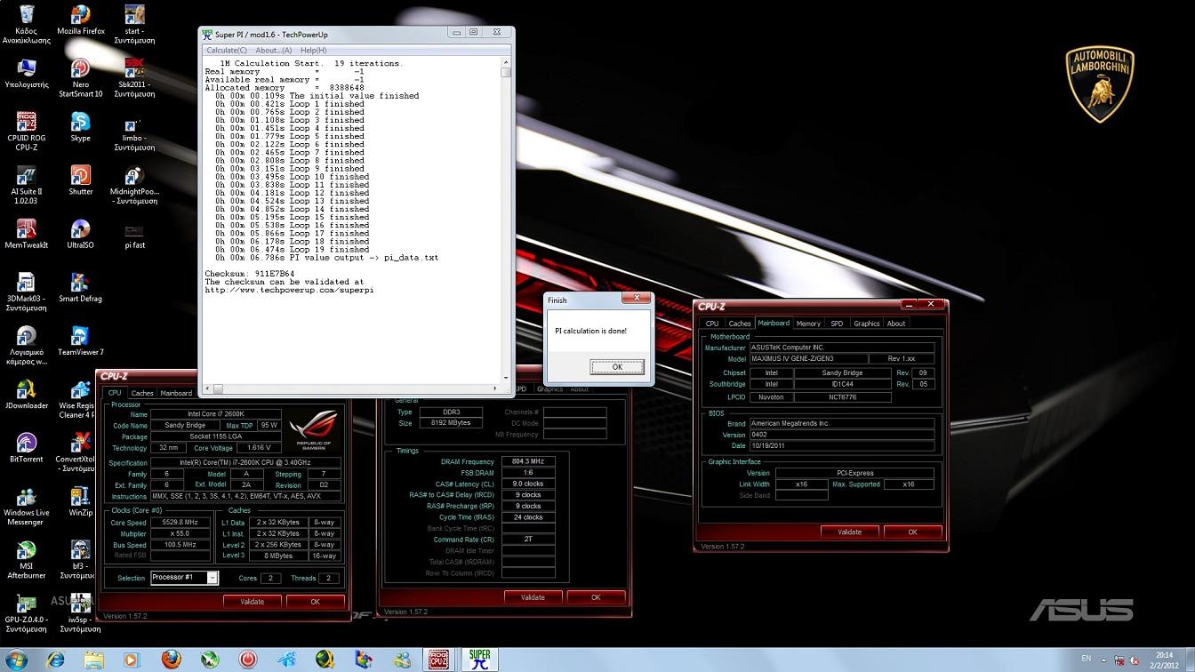Click Validate in the middle CPU-Z Memory window
Viewport: 1195px width, 672px height.
click(533, 597)
